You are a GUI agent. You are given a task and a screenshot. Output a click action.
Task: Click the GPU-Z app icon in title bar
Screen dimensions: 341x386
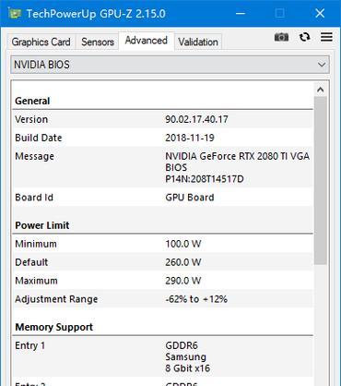[15, 14]
